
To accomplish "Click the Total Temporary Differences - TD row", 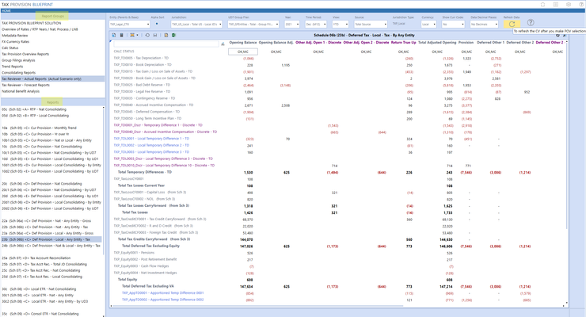I will coord(145,172).
